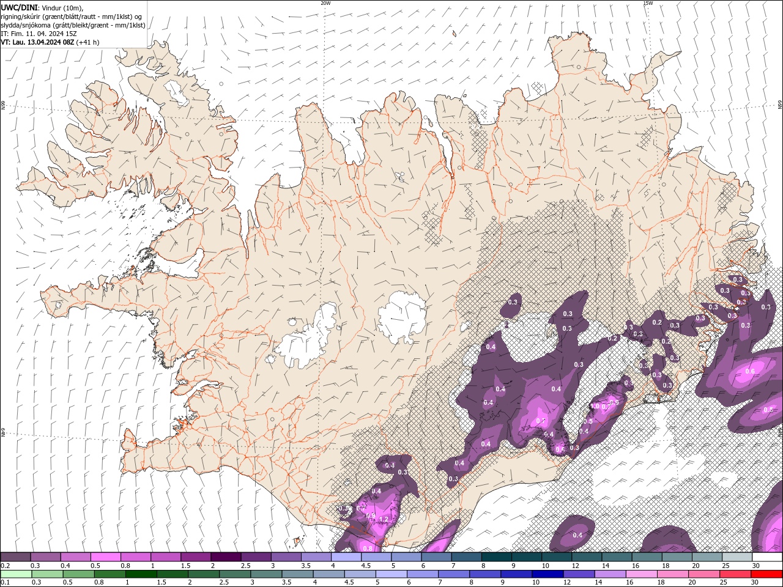This screenshot has width=783, height=587.
Task: Pick the light violet 14 swatch in rain legend
Action: [x=609, y=574]
